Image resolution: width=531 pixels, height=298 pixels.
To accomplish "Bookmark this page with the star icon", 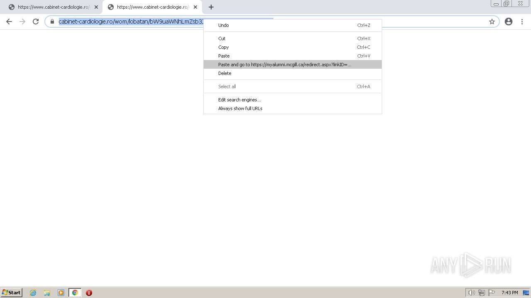I will click(492, 22).
